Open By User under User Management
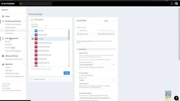 [x=8, y=42]
